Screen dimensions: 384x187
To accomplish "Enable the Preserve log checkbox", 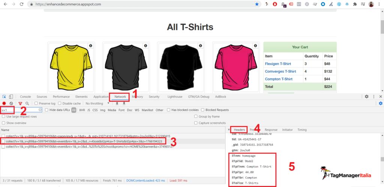I will [x=36, y=103].
